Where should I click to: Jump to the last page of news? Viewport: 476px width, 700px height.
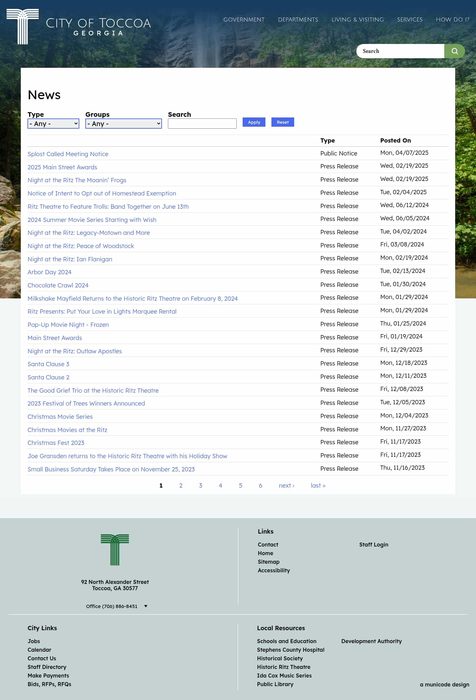click(x=318, y=485)
